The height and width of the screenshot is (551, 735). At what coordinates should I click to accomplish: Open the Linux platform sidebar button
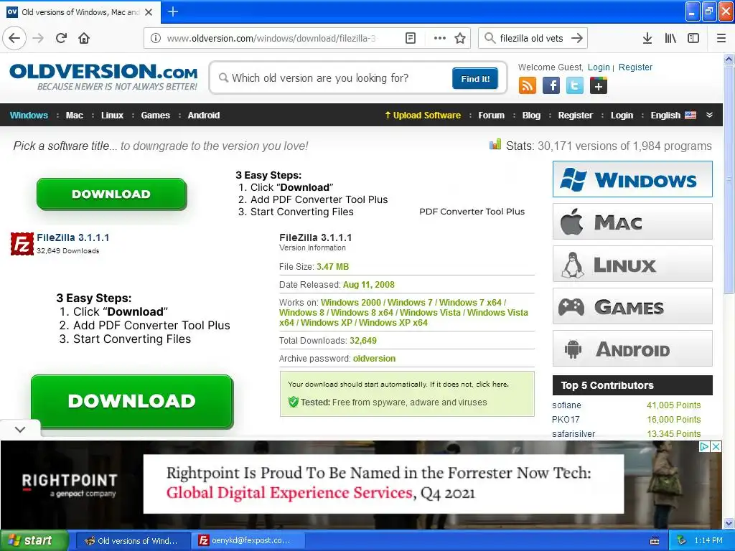coord(632,264)
